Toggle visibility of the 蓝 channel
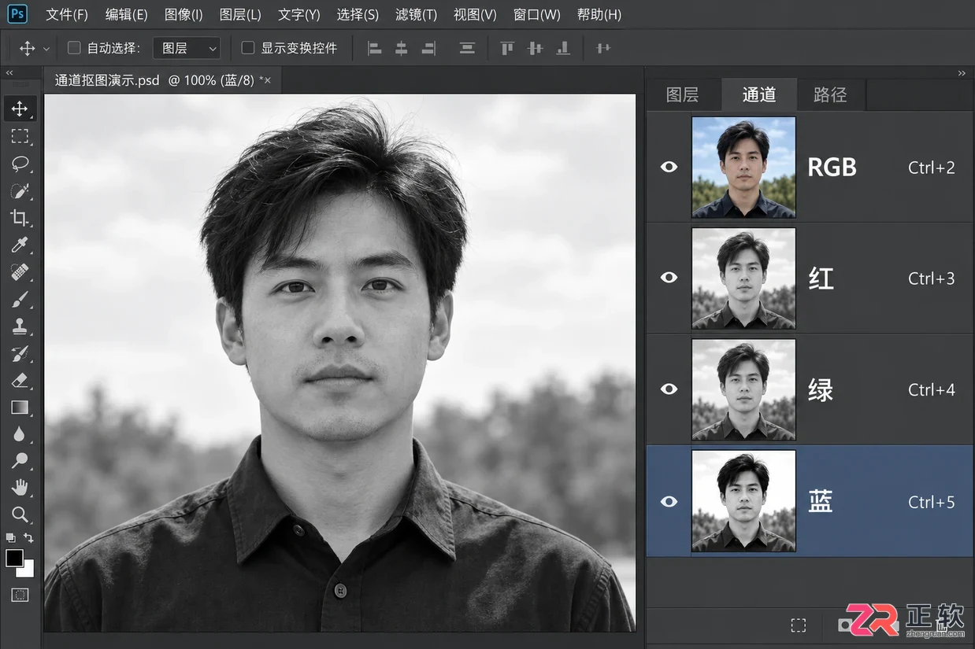Viewport: 975px width, 649px height. 669,501
